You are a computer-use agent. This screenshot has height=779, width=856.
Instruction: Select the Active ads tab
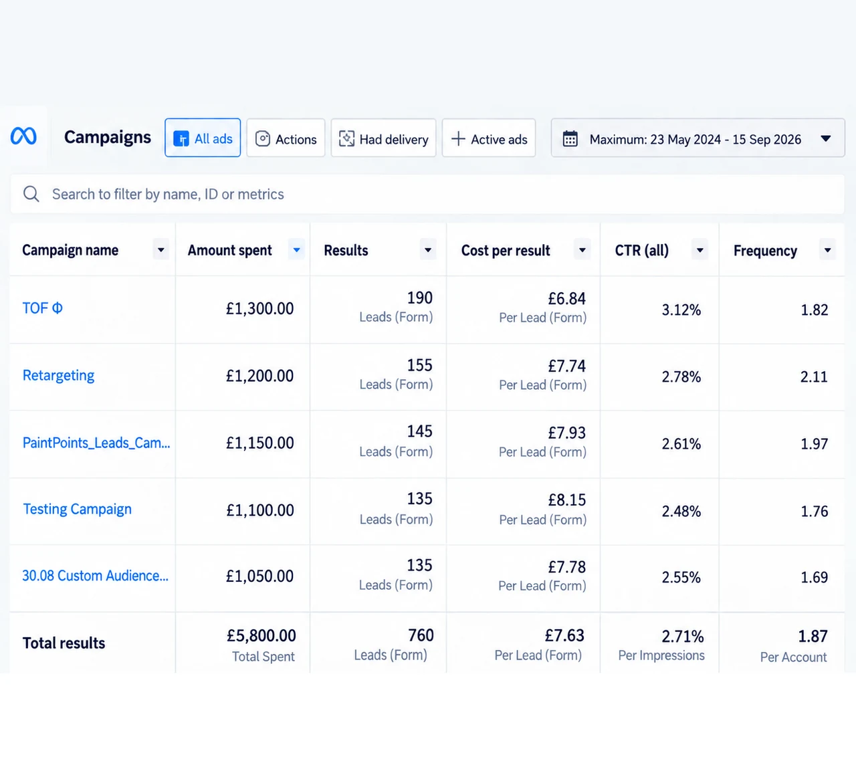[489, 138]
